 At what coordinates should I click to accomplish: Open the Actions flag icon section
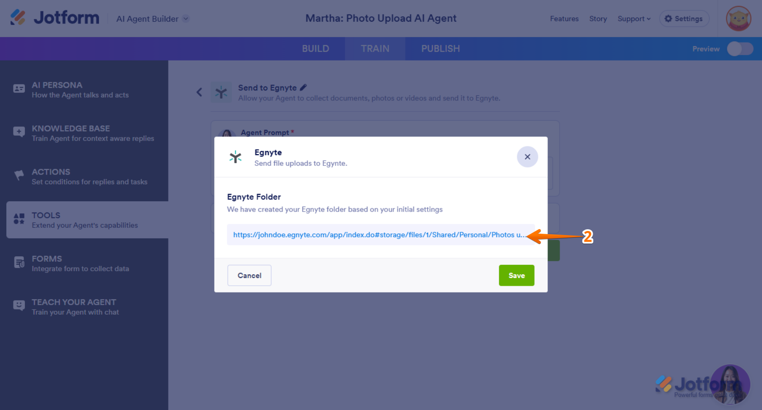click(19, 175)
